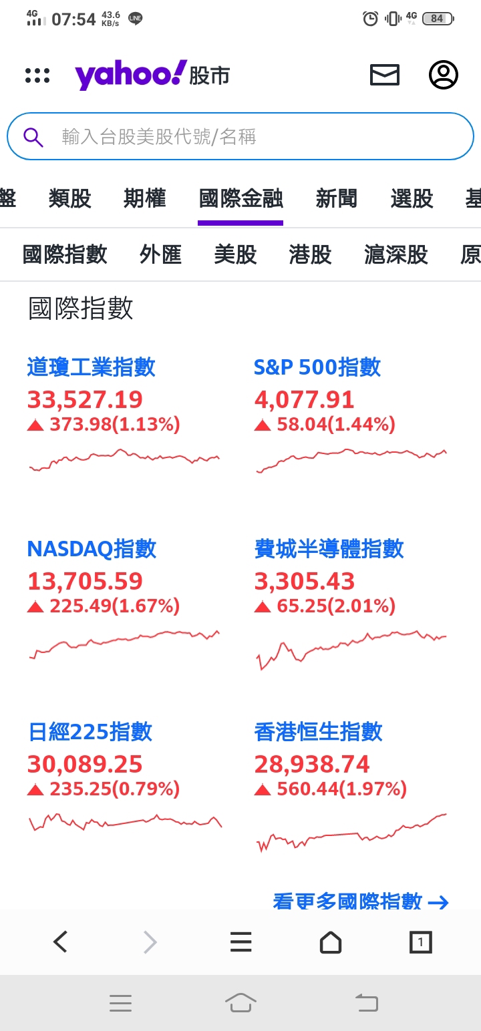Image resolution: width=481 pixels, height=1031 pixels.
Task: Open the 道瓊工業指數 link
Action: pyautogui.click(x=92, y=367)
